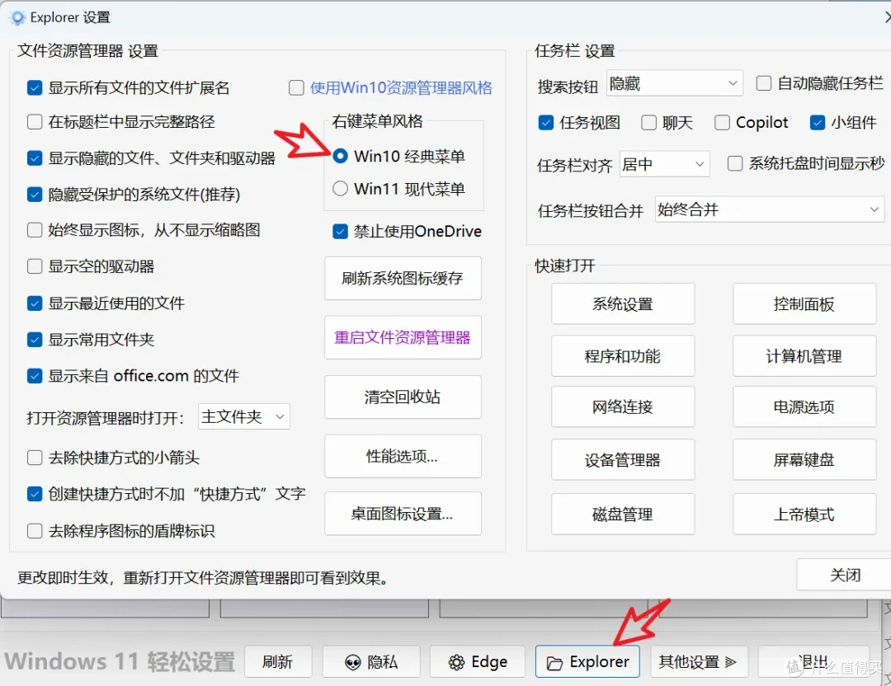
Task: Enable 显示空的驱动器 checkbox
Action: pyautogui.click(x=35, y=266)
